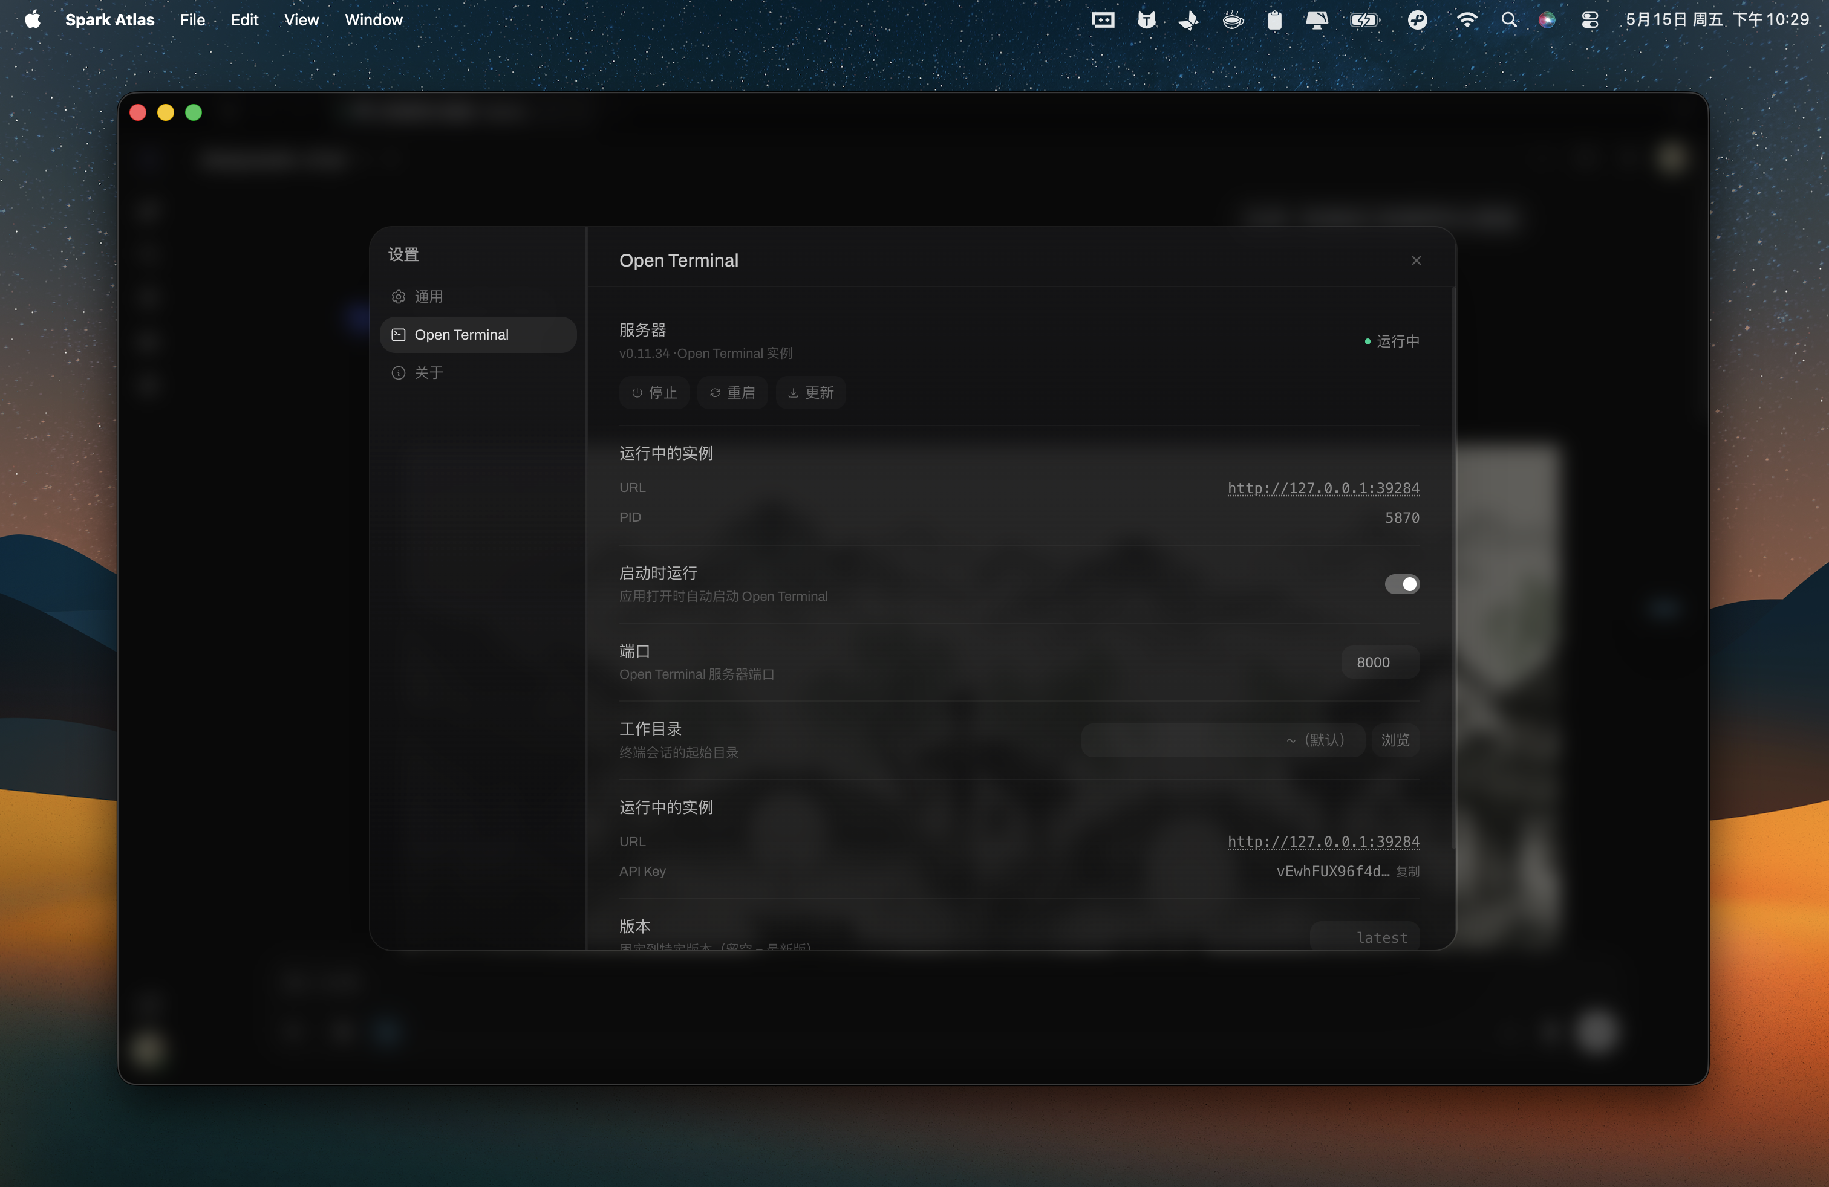The width and height of the screenshot is (1829, 1187).
Task: Open the 关于 about section
Action: pos(478,372)
